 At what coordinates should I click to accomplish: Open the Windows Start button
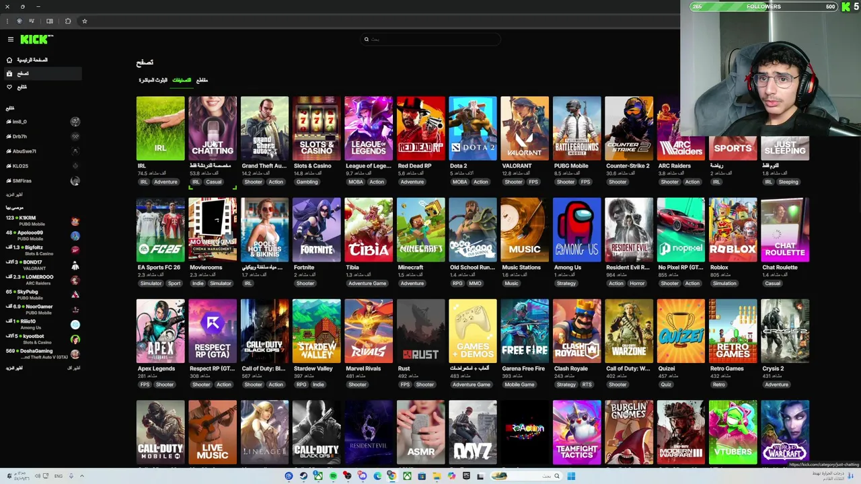(x=571, y=476)
